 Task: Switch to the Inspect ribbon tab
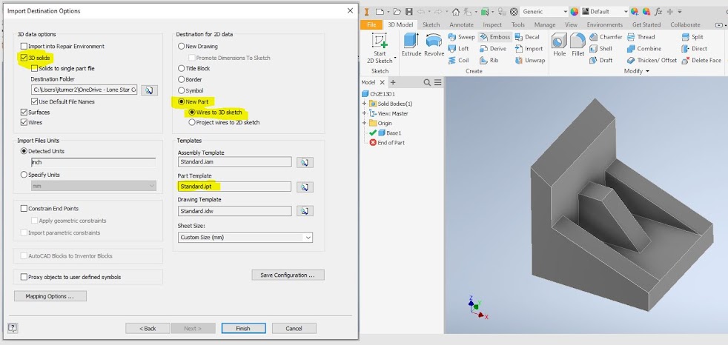(492, 24)
